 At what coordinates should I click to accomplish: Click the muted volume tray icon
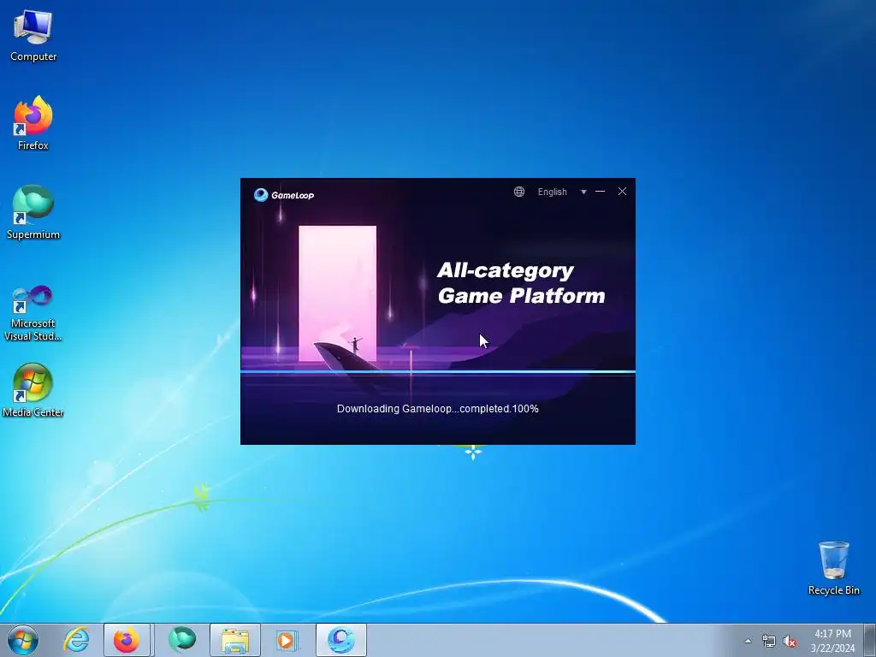coord(790,641)
